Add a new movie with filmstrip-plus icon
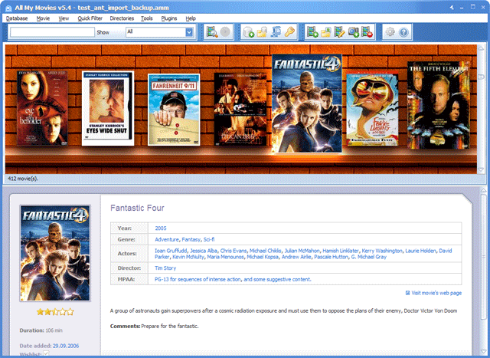The image size is (490, 358). pyautogui.click(x=312, y=32)
